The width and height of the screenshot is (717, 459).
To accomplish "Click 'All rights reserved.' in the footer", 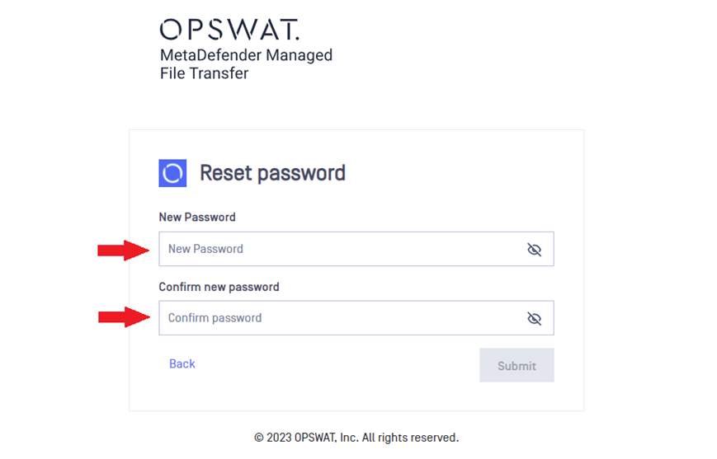I will coord(410,438).
